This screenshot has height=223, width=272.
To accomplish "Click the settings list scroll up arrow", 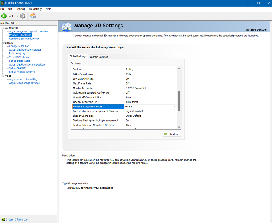I will pos(179,69).
